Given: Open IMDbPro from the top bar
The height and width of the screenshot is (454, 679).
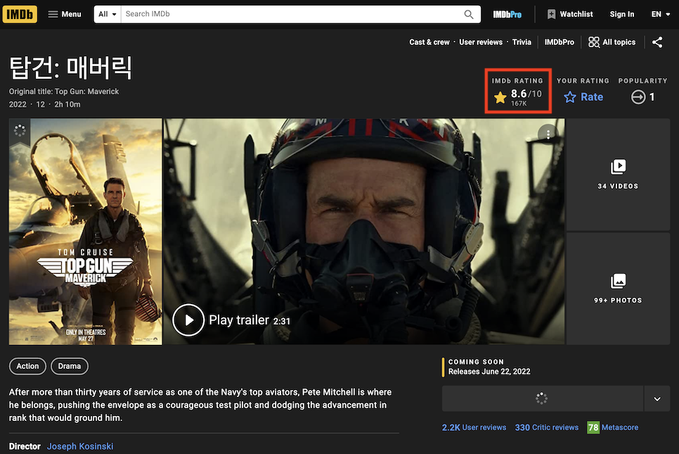Looking at the screenshot, I should tap(507, 14).
